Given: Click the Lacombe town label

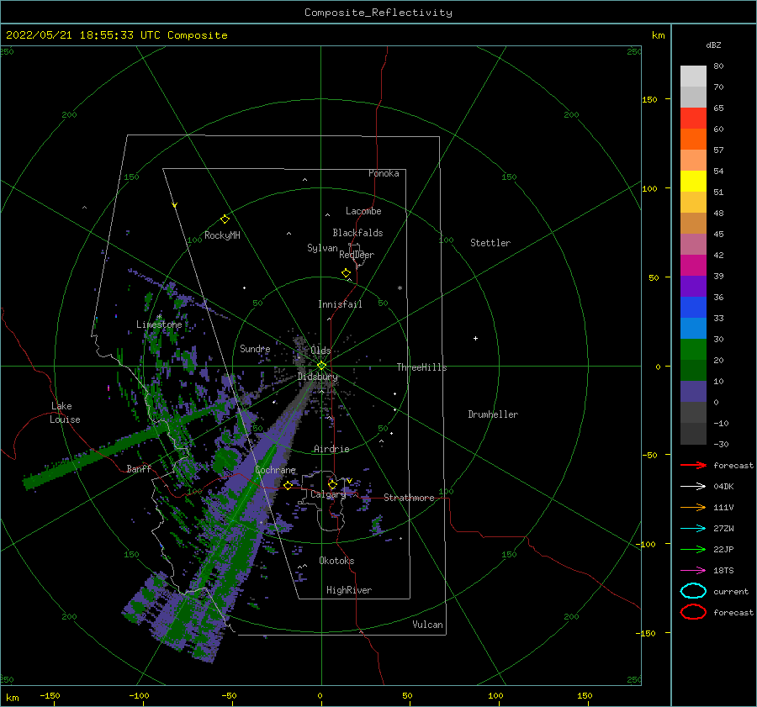Looking at the screenshot, I should pyautogui.click(x=363, y=211).
